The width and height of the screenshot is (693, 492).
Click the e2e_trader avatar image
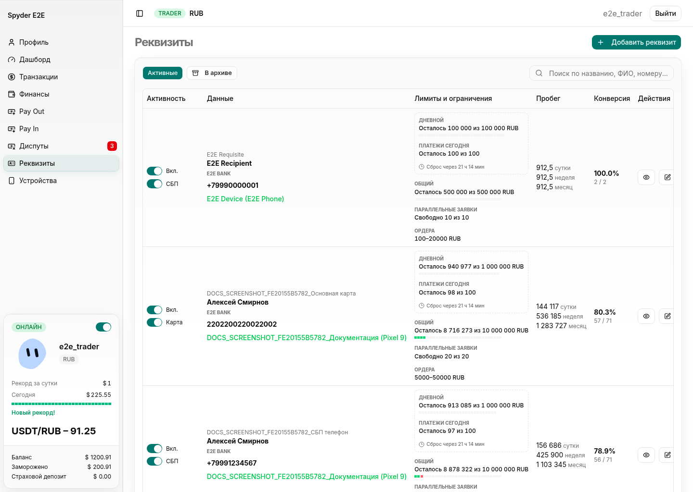pyautogui.click(x=32, y=354)
